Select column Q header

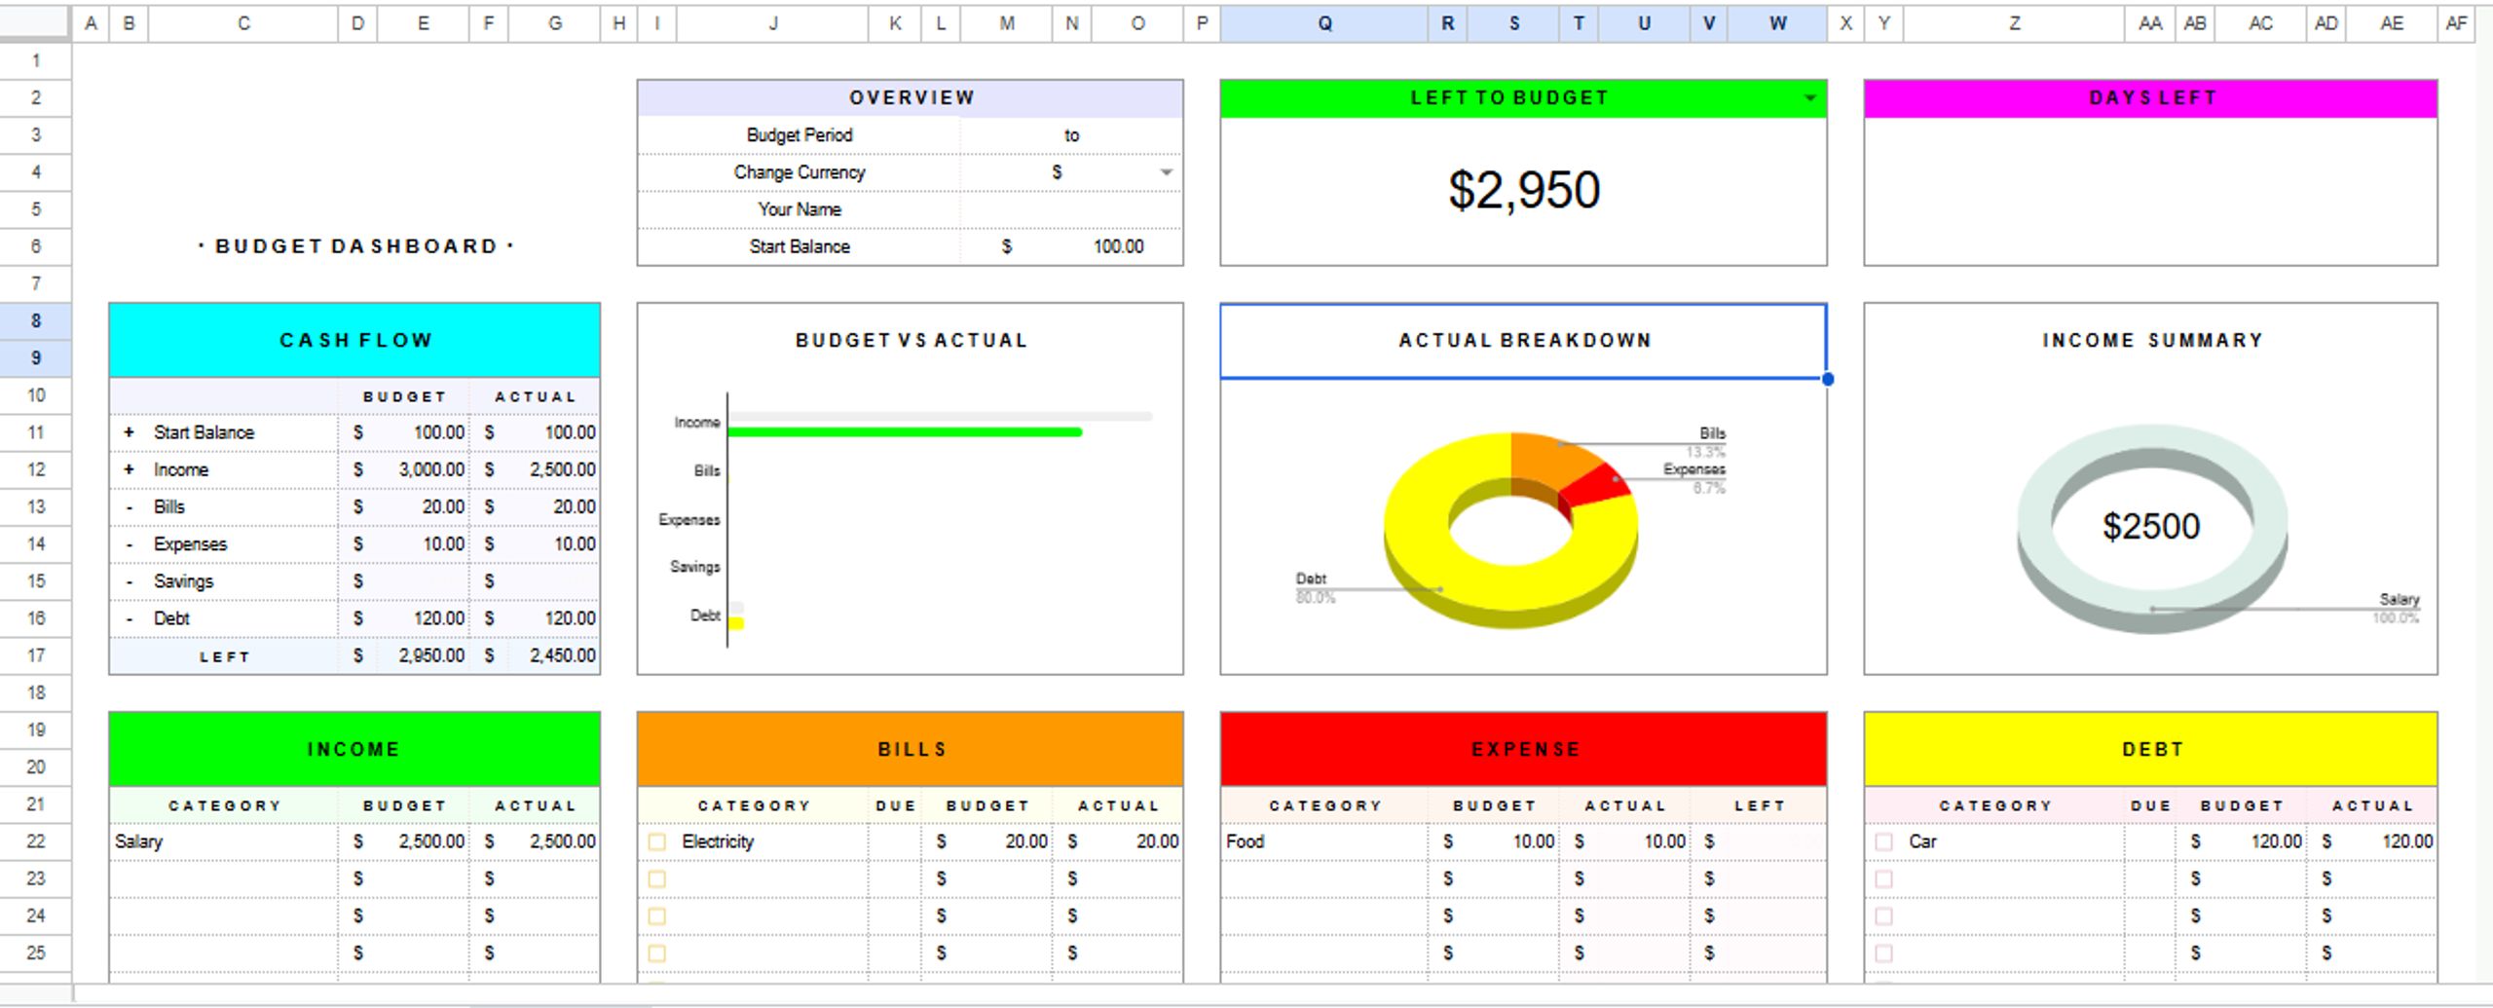pyautogui.click(x=1324, y=23)
